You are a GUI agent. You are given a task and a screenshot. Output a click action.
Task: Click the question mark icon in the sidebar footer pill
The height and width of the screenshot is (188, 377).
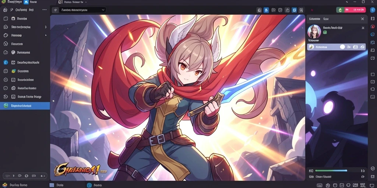(14, 176)
